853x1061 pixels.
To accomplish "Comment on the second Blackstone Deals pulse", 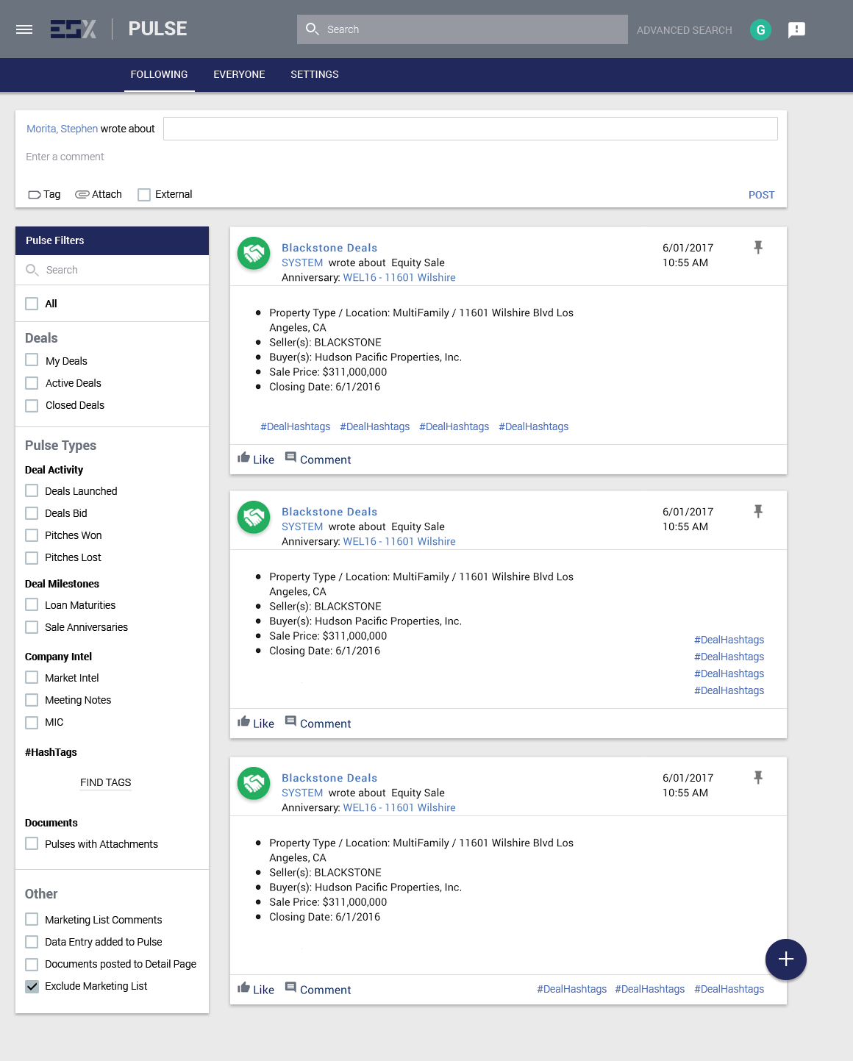I will tap(318, 723).
